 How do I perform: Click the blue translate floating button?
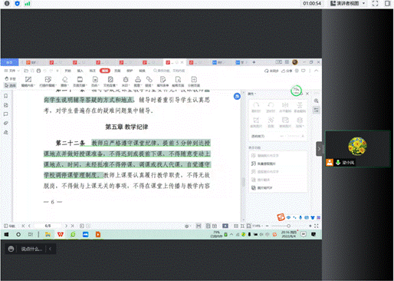(237, 97)
